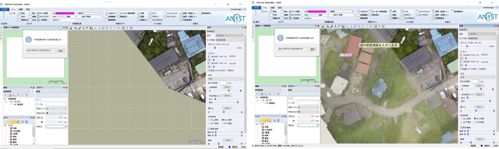Click the light bulb icon in right window layer panel
The height and width of the screenshot is (149, 499).
click(x=262, y=120)
